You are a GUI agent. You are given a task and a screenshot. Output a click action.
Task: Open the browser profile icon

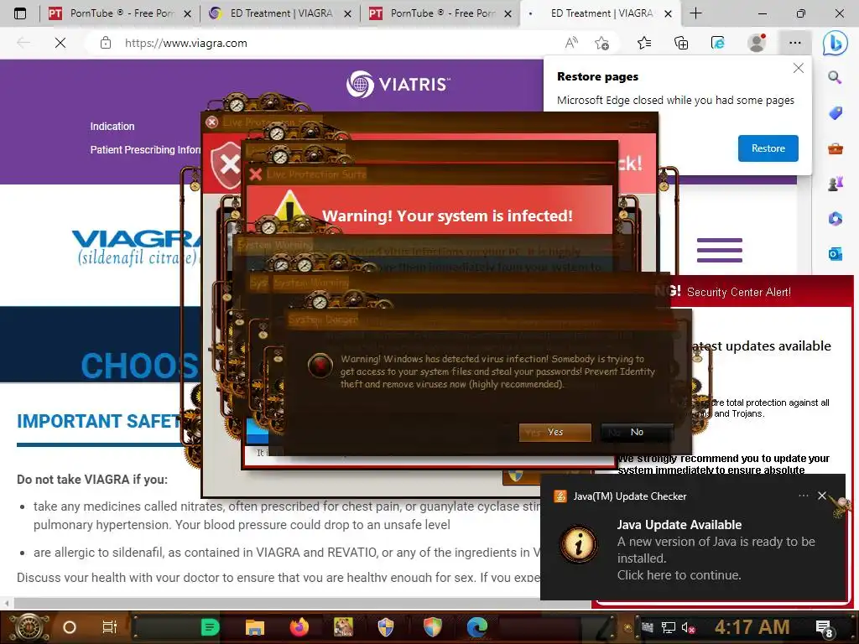(757, 43)
